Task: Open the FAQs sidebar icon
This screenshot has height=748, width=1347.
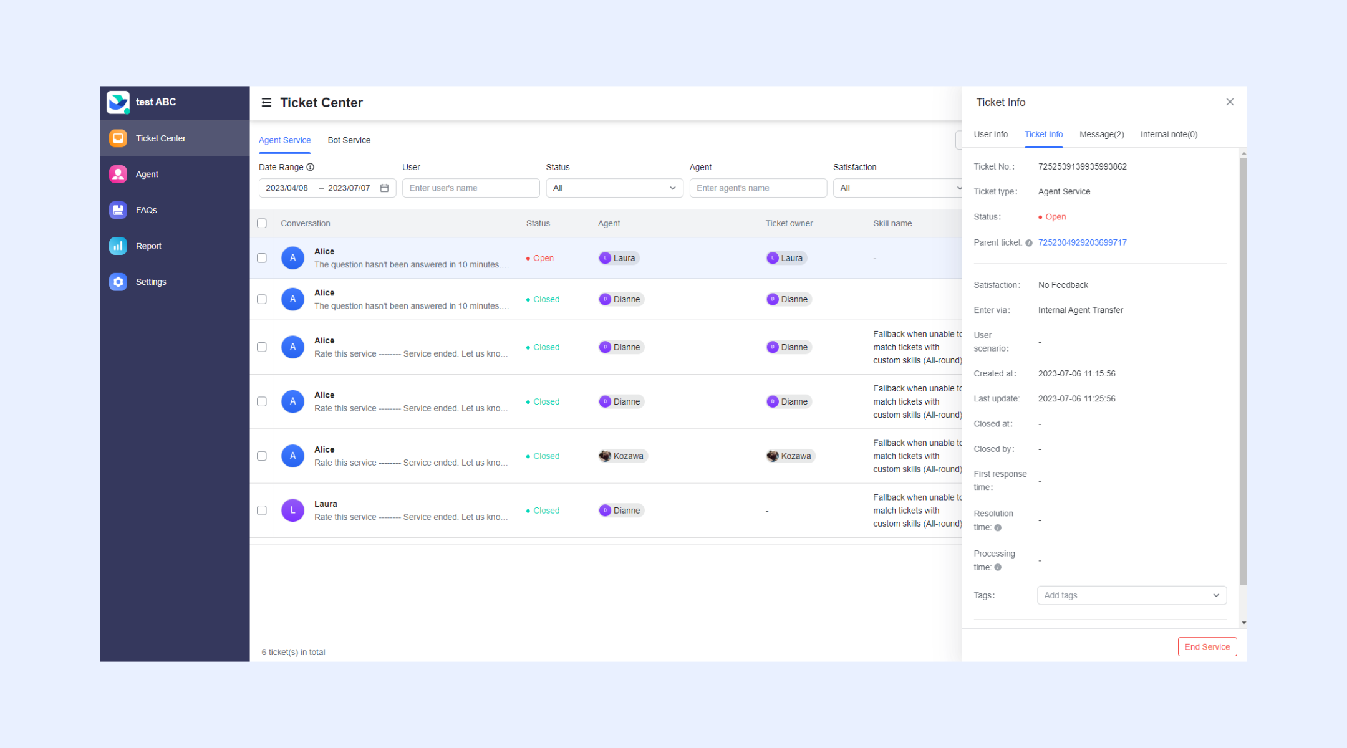Action: [118, 210]
